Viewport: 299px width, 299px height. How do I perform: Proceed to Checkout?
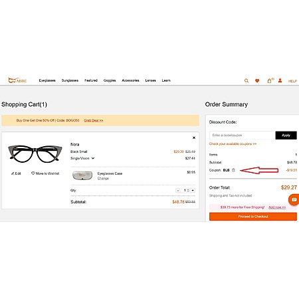click(x=253, y=217)
